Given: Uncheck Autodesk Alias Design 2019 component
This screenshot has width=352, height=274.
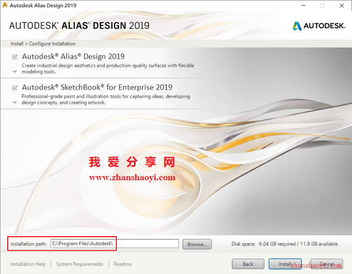Looking at the screenshot, I should coord(15,57).
